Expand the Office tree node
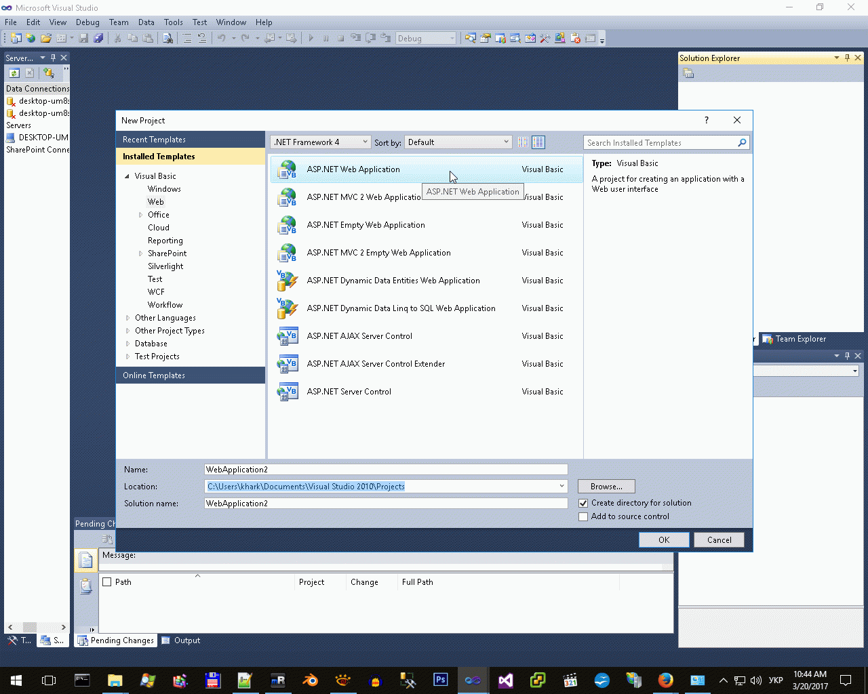The width and height of the screenshot is (868, 694). point(140,215)
